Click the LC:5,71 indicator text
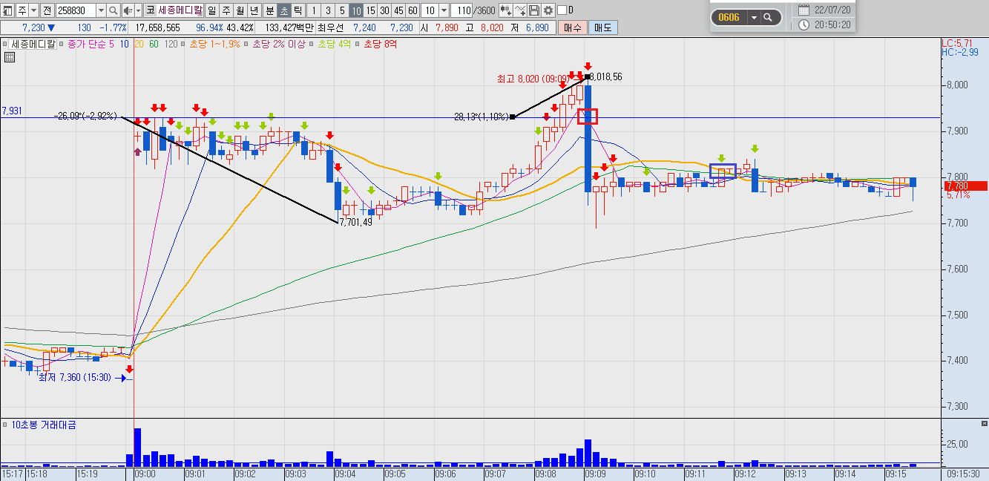The height and width of the screenshot is (481, 989). [958, 43]
